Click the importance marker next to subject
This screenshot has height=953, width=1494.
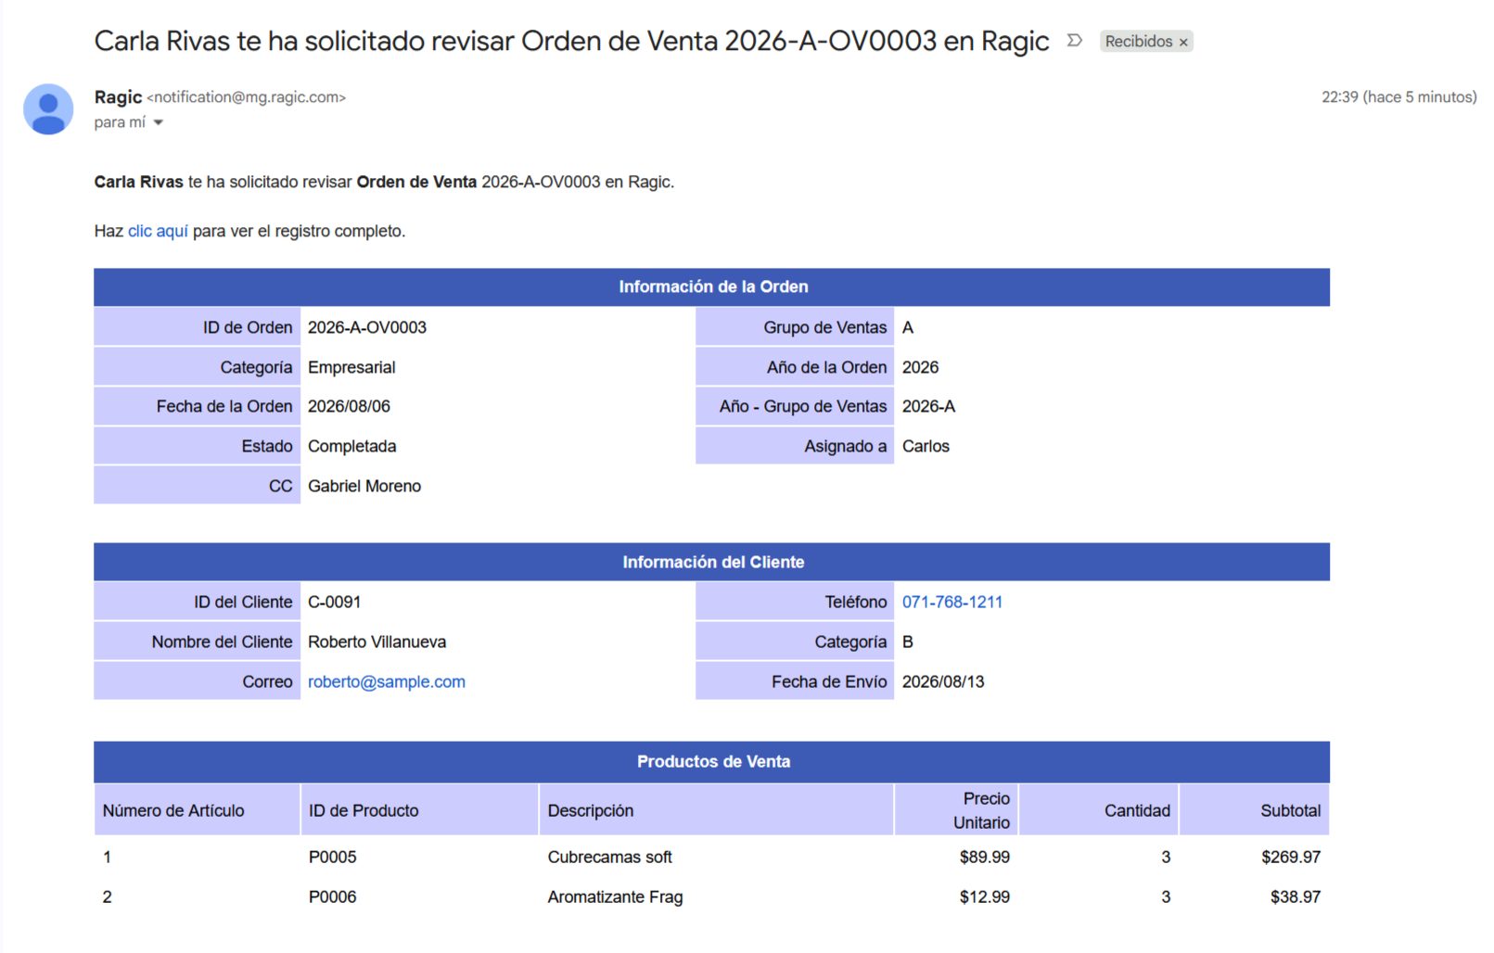[1074, 41]
